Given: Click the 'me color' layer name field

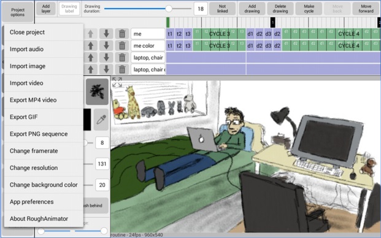Looking at the screenshot, I should tap(148, 45).
